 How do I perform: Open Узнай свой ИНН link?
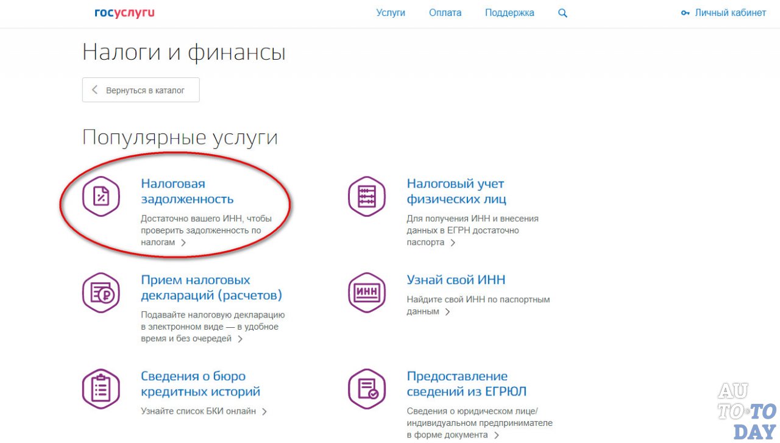coord(456,280)
